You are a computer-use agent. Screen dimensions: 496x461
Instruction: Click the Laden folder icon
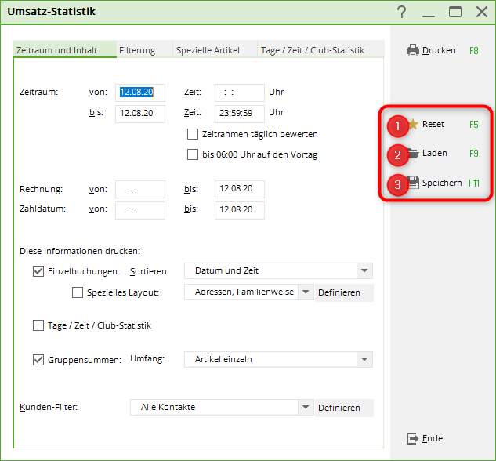(413, 154)
